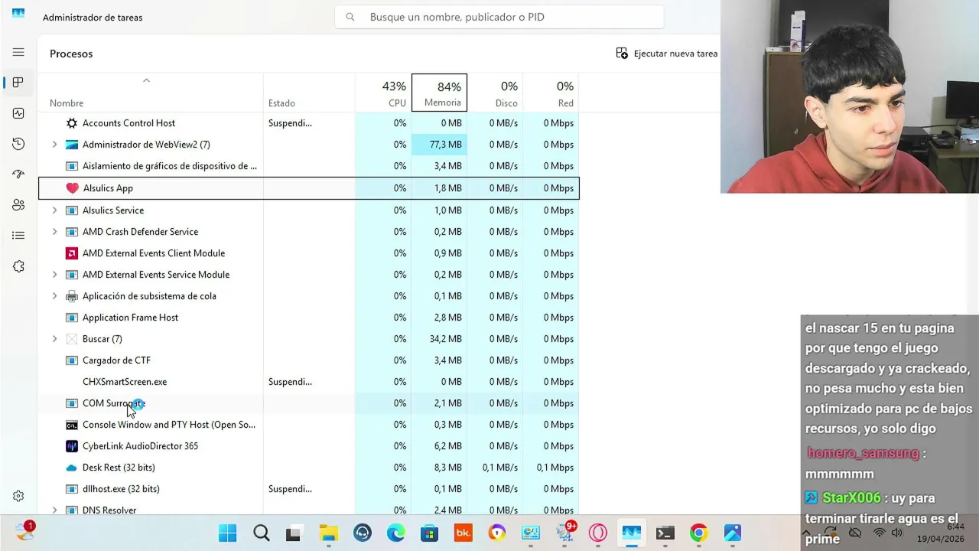The height and width of the screenshot is (551, 979).
Task: Open taskbar Search magnifier
Action: (261, 533)
